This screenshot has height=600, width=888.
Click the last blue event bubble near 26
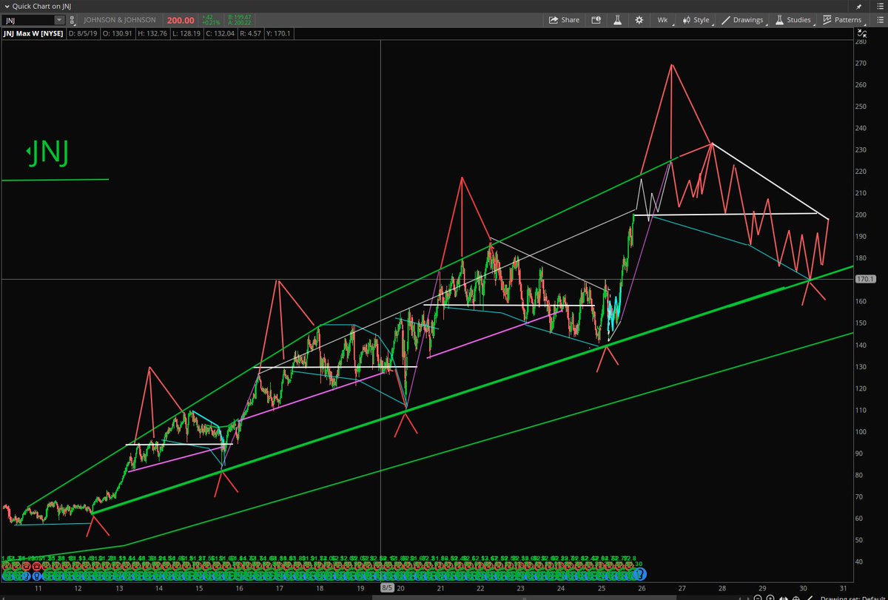point(641,573)
